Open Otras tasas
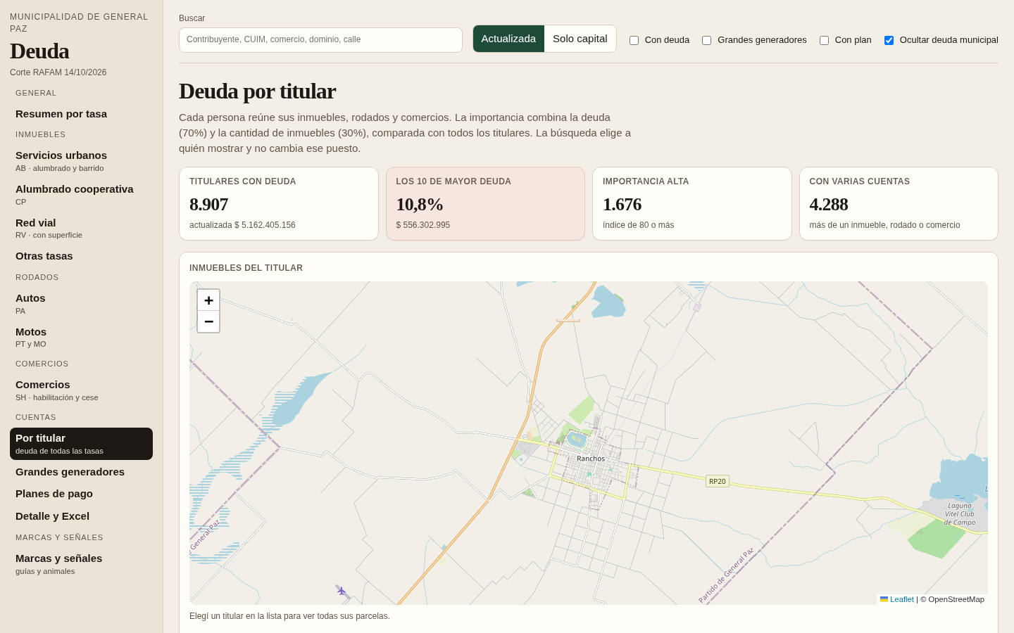 coord(81,256)
